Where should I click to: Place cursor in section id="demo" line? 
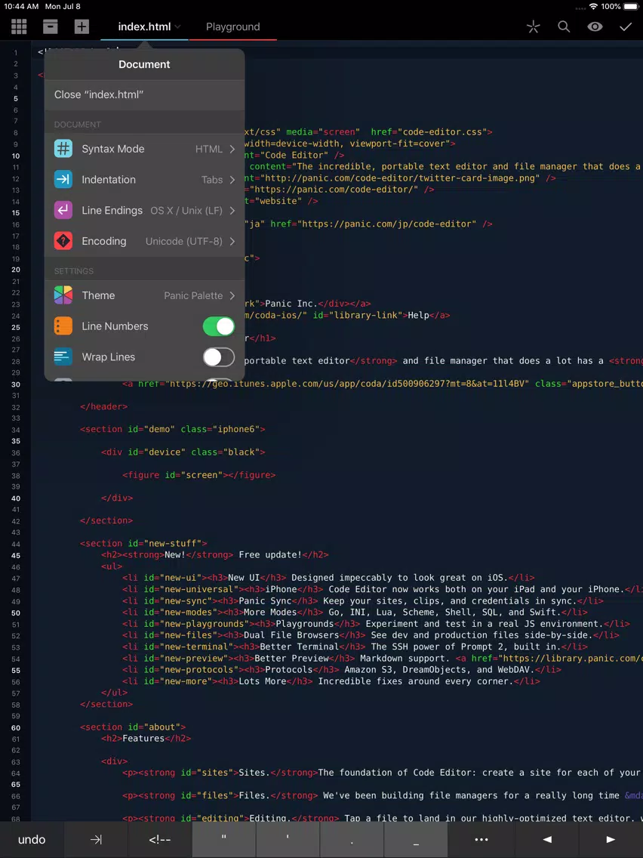(173, 429)
